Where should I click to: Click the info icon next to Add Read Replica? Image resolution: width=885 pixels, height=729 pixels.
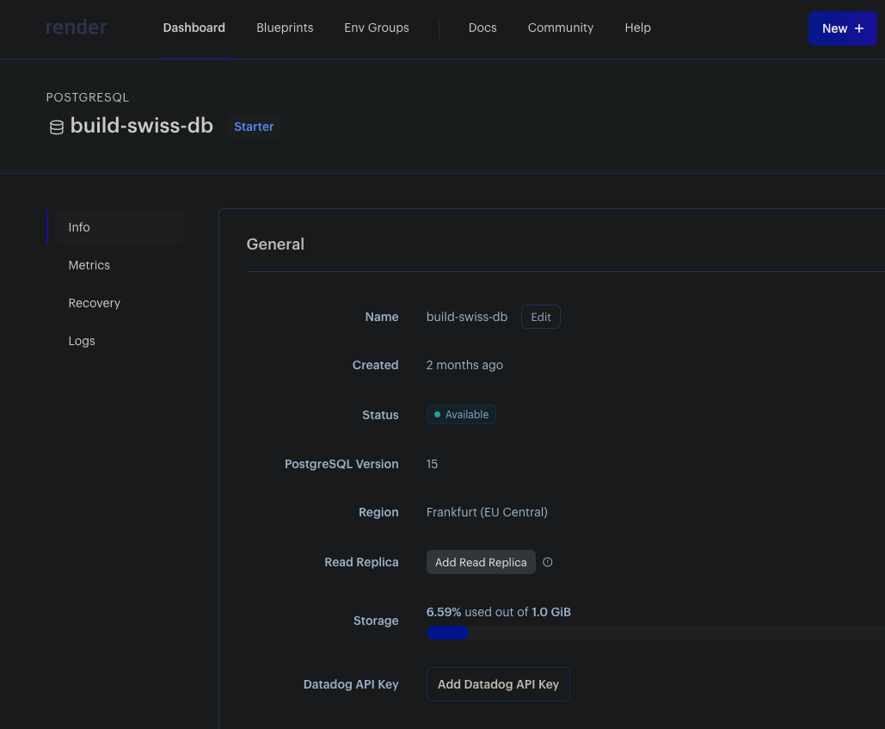pos(548,562)
